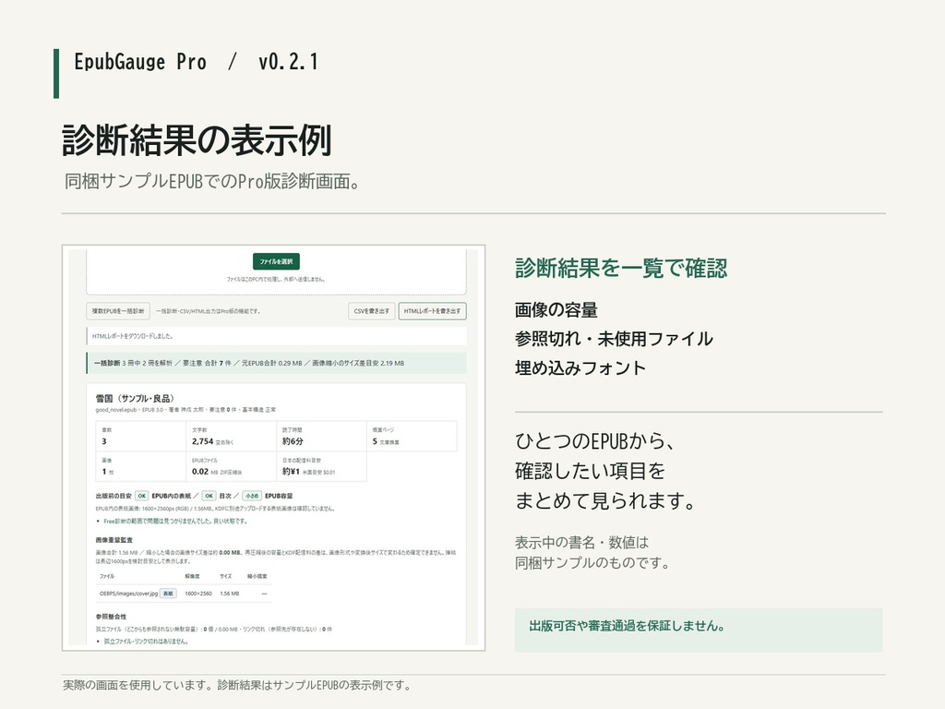
Task: Click the footer note 実際の画面を使用しています
Action: (237, 686)
